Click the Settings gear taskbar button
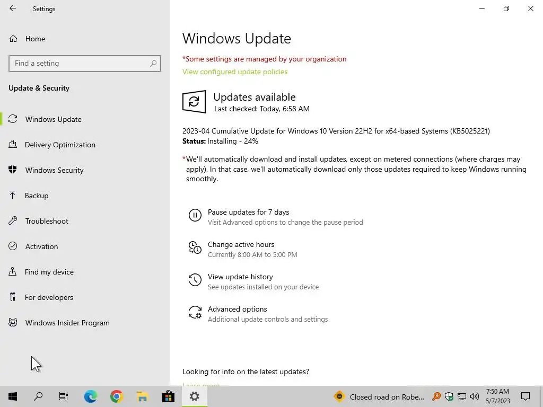 (194, 396)
